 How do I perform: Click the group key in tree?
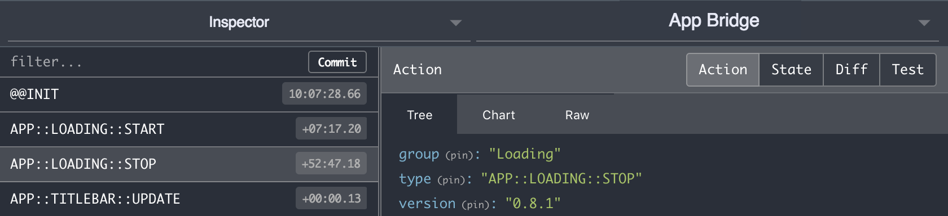click(x=419, y=154)
